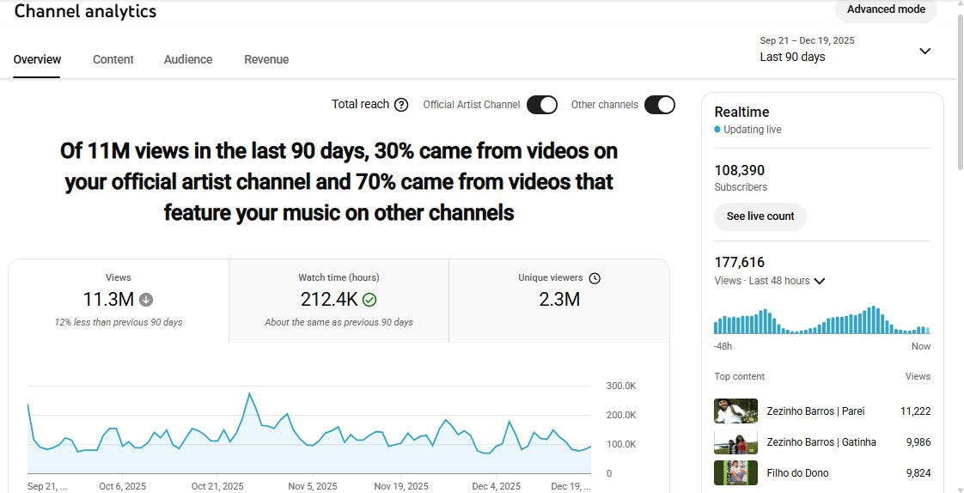
Task: Click the blue Updating live dot indicator
Action: (717, 130)
